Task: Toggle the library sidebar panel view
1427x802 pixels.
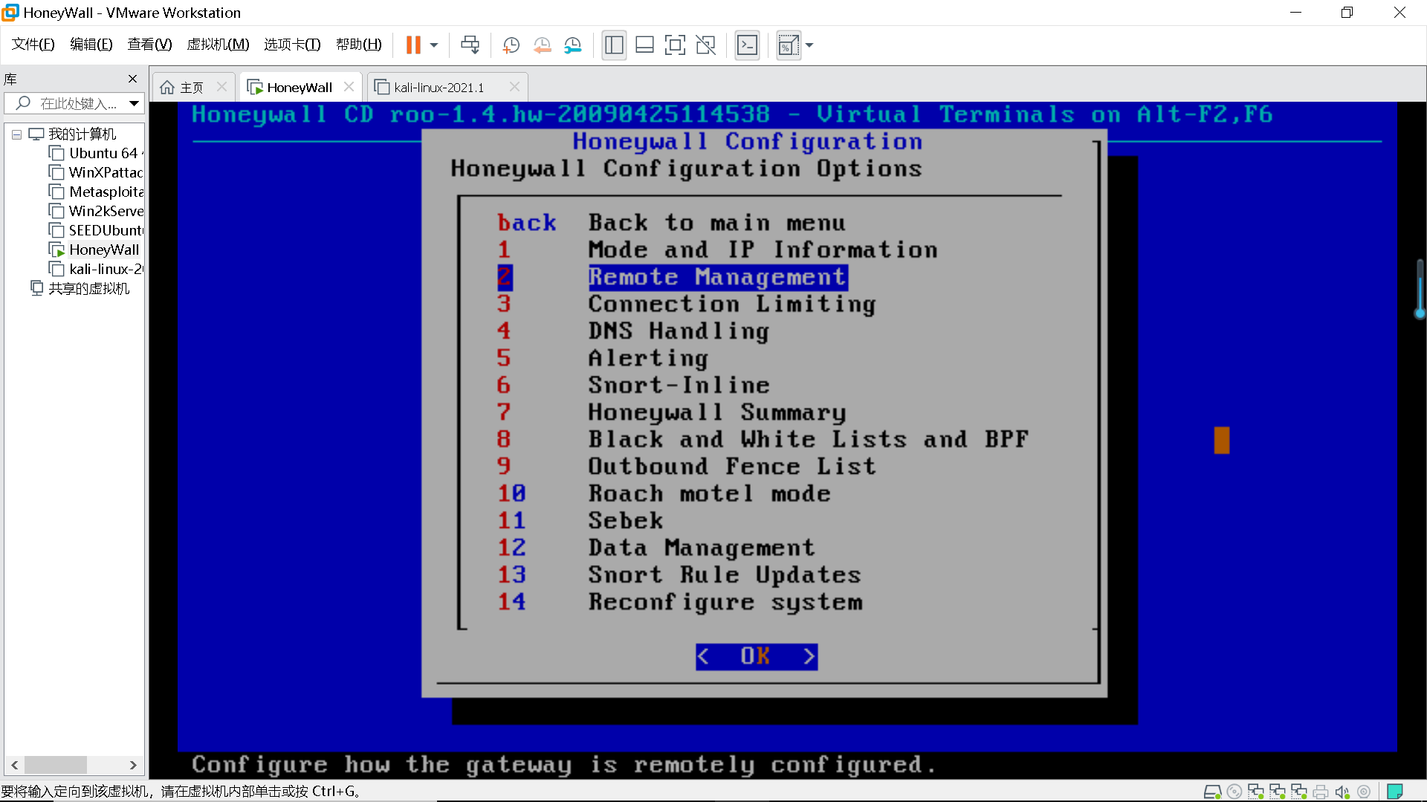Action: [x=614, y=45]
